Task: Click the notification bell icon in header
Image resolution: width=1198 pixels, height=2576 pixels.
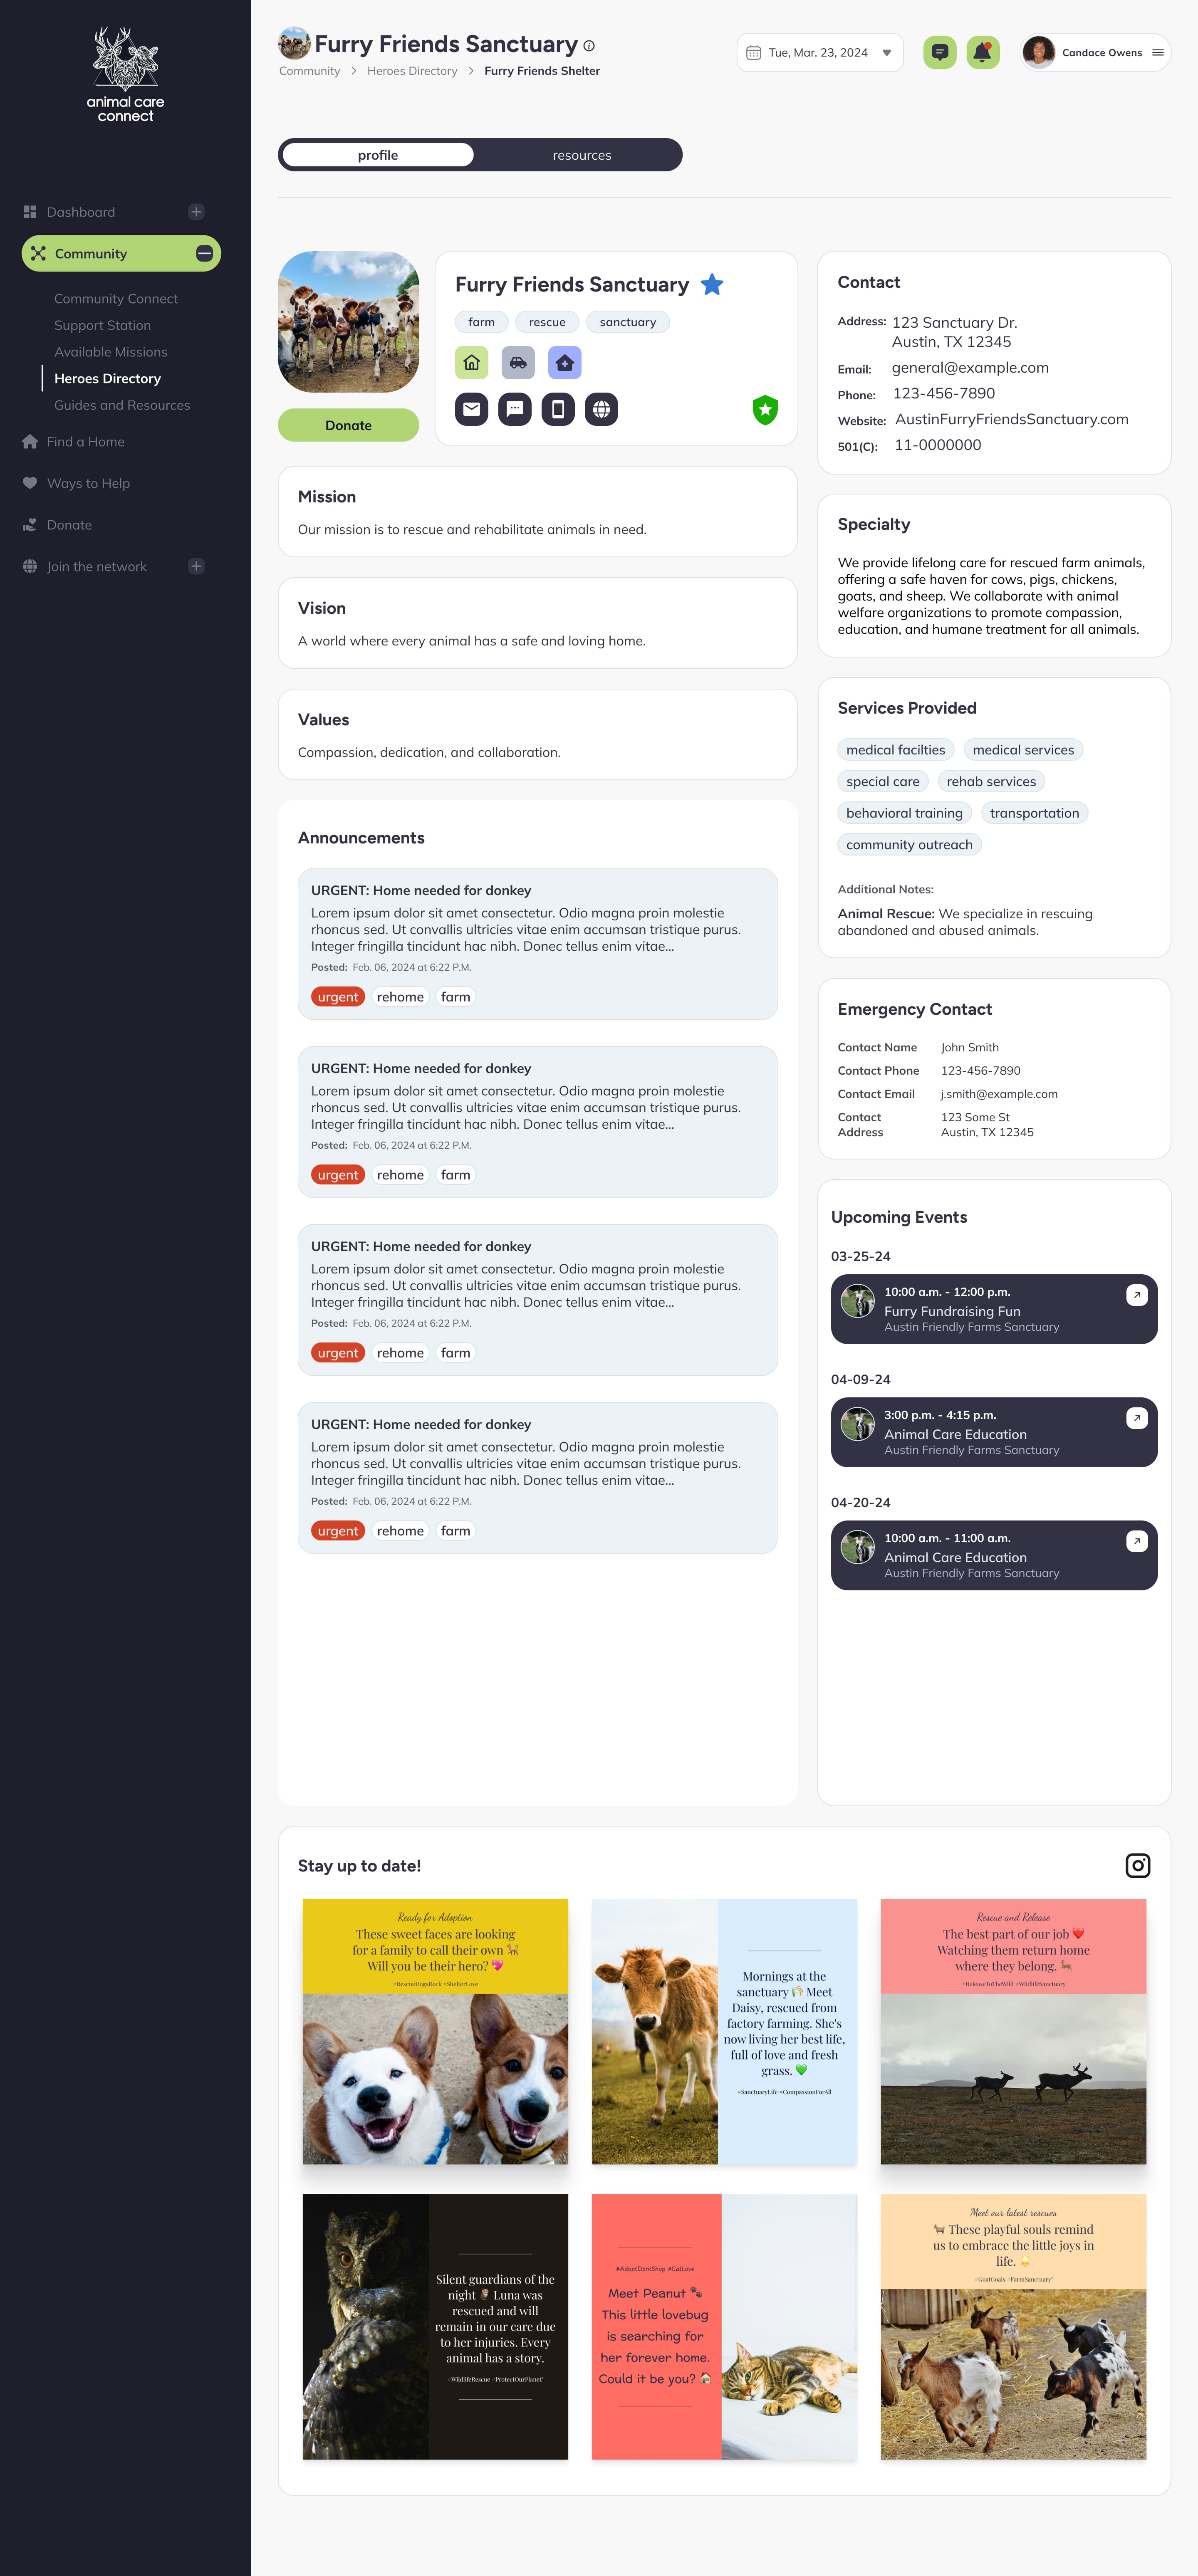Action: point(983,51)
